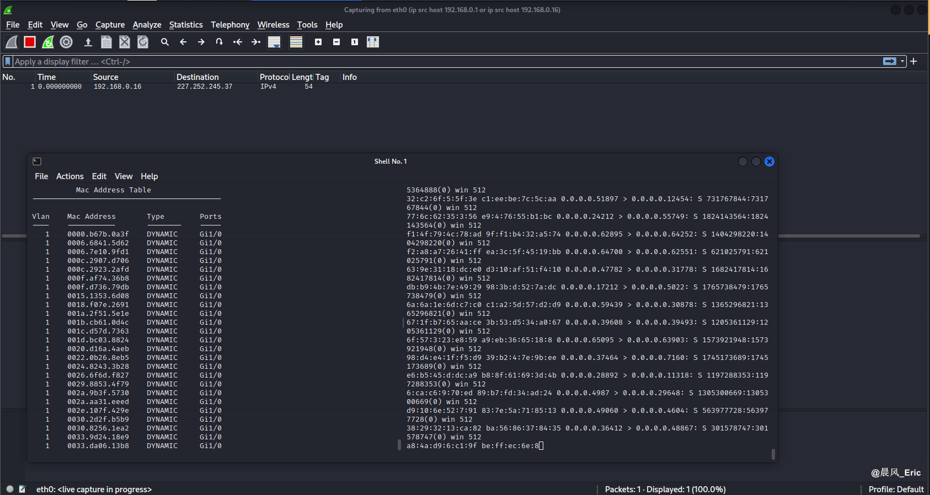The height and width of the screenshot is (495, 930).
Task: Open a capture file with the upload arrow icon
Action: coord(88,42)
